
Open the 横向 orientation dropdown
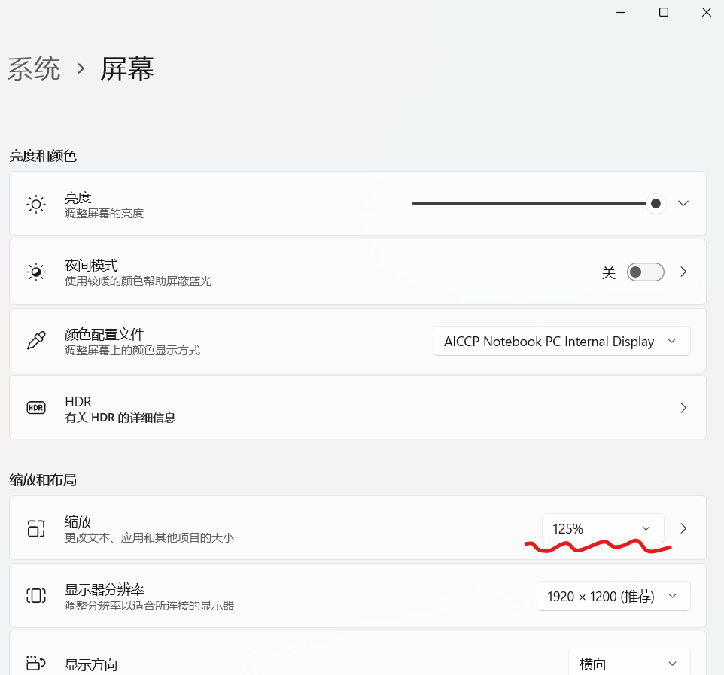tap(629, 664)
